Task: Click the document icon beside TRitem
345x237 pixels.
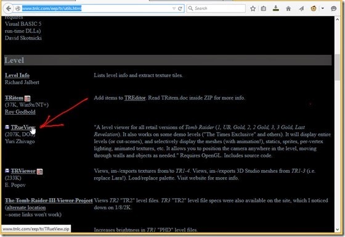Action: 28,98
